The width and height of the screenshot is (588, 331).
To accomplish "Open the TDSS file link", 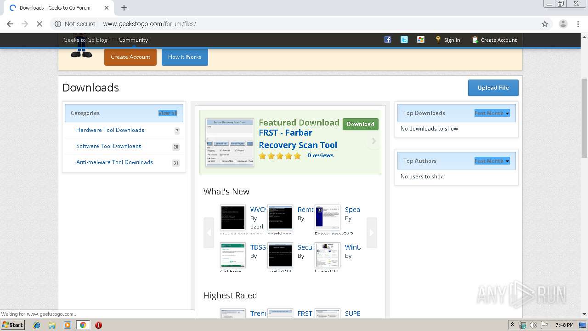I will (x=258, y=247).
